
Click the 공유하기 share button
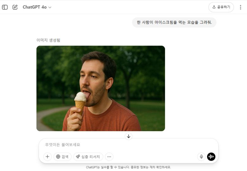(x=221, y=7)
